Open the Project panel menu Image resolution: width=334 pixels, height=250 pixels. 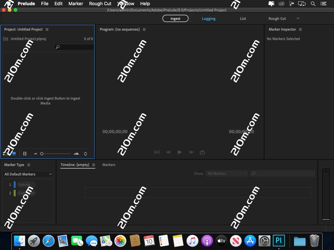coord(47,29)
